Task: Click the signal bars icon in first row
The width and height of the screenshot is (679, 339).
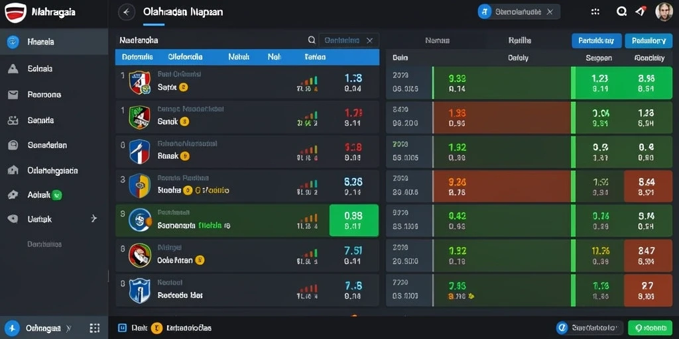Action: pyautogui.click(x=308, y=80)
